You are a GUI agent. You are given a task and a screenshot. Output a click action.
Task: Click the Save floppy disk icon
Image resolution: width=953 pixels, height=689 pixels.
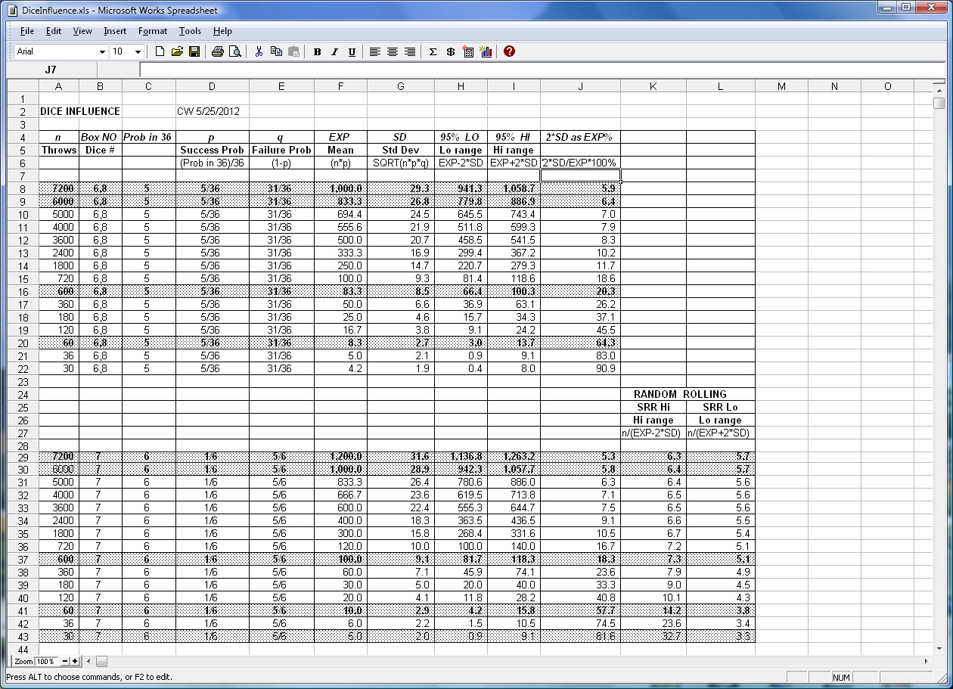(x=194, y=51)
